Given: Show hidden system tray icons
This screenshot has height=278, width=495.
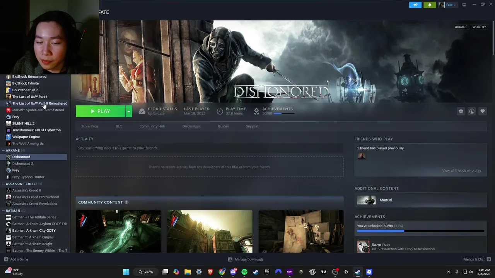Looking at the screenshot, I should 448,272.
